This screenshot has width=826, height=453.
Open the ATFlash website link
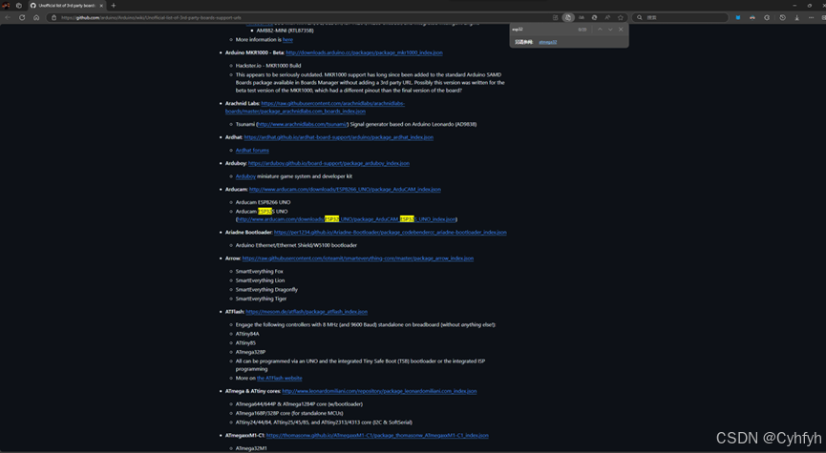point(279,378)
